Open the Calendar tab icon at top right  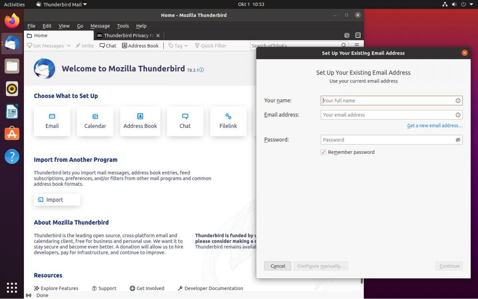click(x=347, y=35)
